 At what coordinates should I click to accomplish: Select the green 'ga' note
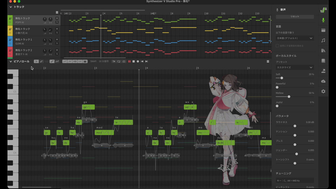(88, 107)
